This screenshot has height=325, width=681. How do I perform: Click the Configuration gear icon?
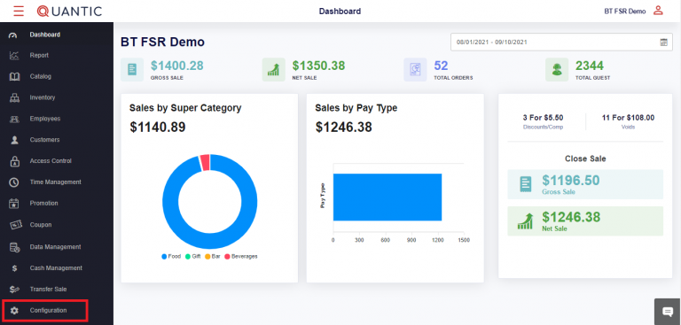pyautogui.click(x=14, y=311)
